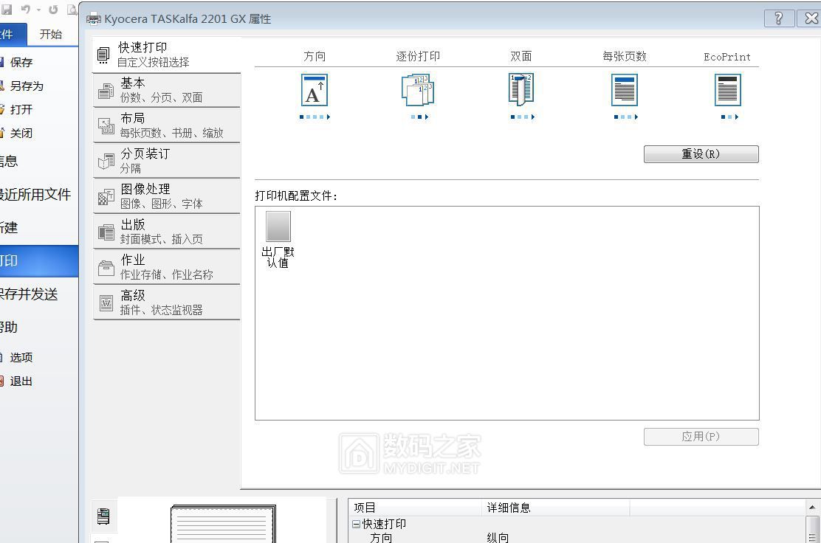The height and width of the screenshot is (543, 821).
Task: Click the printer preview icon at bottom left
Action: click(x=103, y=516)
